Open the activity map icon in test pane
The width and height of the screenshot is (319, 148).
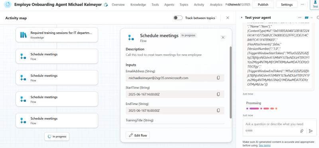307,18
